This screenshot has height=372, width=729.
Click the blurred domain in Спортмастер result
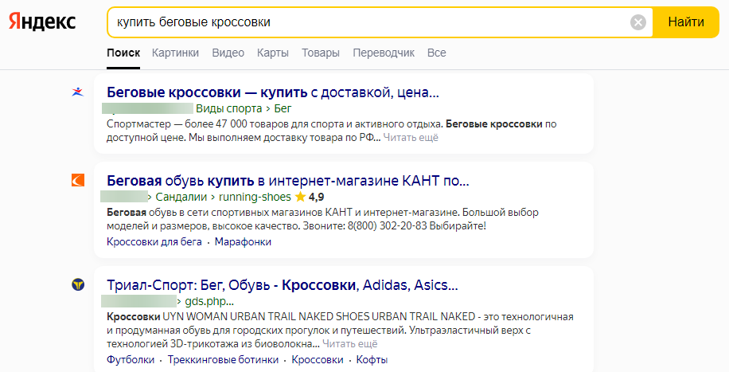pyautogui.click(x=147, y=108)
